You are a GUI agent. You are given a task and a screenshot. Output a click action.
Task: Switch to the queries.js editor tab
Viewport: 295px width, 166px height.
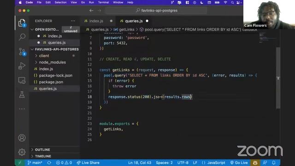[x=134, y=21]
